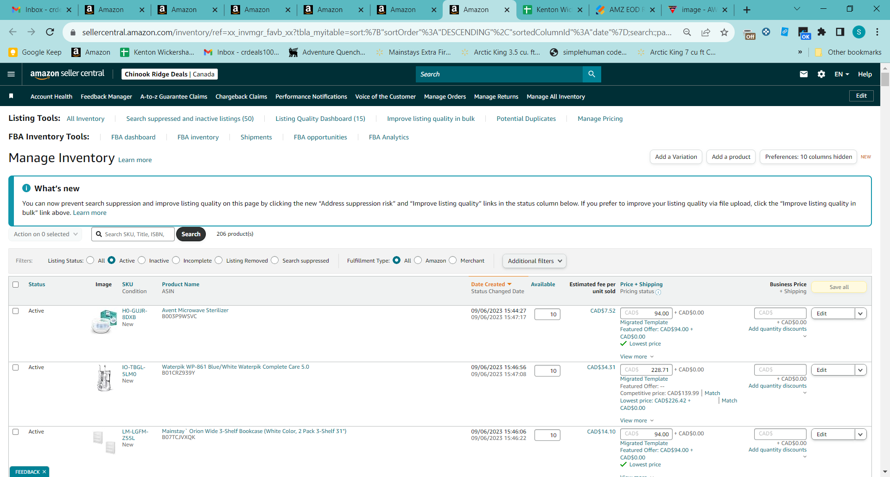The image size is (890, 477).
Task: Click the Search SKU, Title, ISBN field
Action: point(133,234)
